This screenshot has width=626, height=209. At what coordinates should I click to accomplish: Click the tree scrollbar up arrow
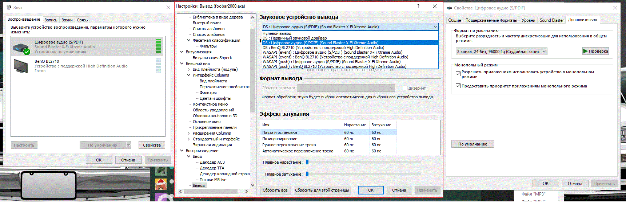pyautogui.click(x=252, y=17)
